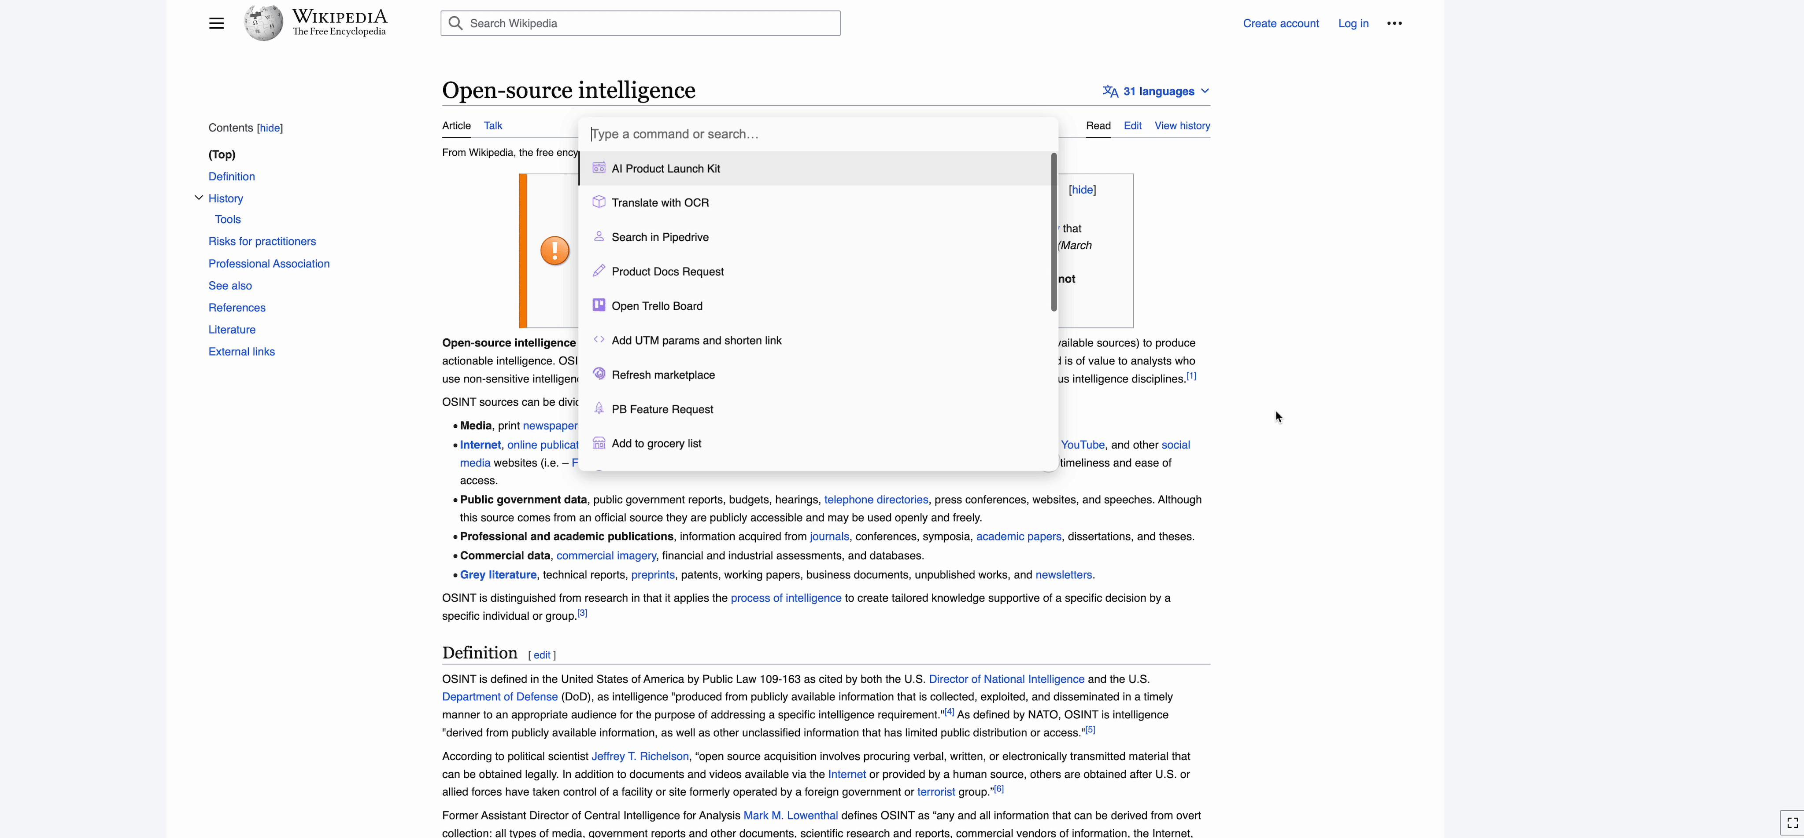
Task: Collapse the History section in contents
Action: (x=199, y=198)
